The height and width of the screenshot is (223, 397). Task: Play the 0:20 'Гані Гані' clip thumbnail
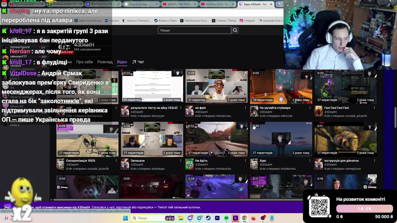pyautogui.click(x=346, y=86)
